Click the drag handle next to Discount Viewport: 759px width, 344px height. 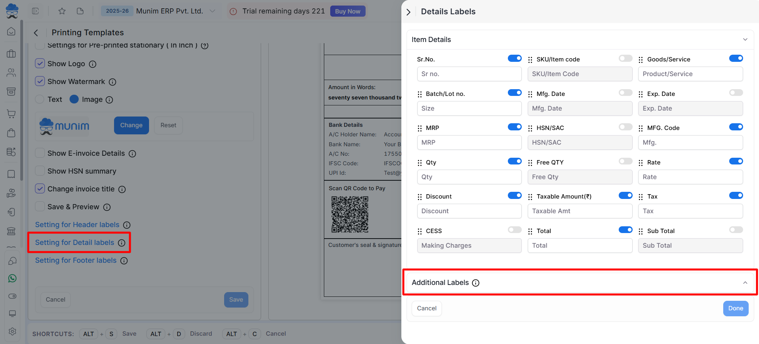(x=420, y=197)
